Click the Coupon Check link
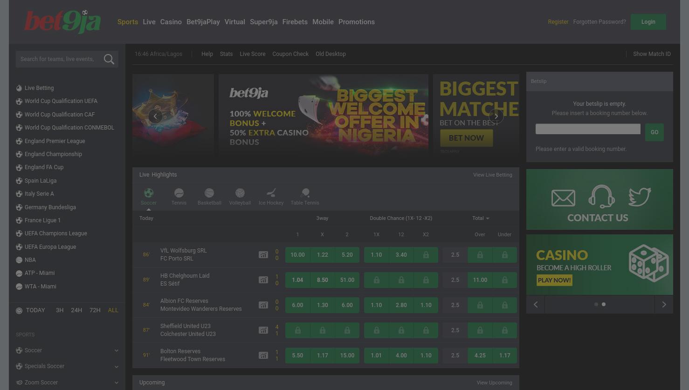The image size is (689, 390). pyautogui.click(x=290, y=54)
